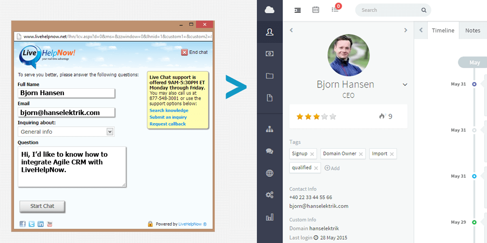Click the End chat red X icon
487x243 pixels.
184,52
